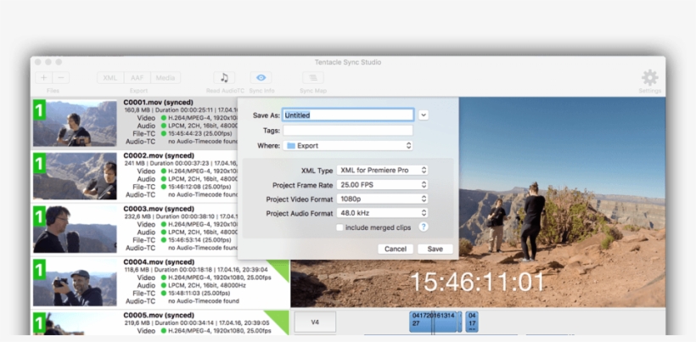
Task: Click green status dot for C0002 Audio
Action: [x=163, y=179]
